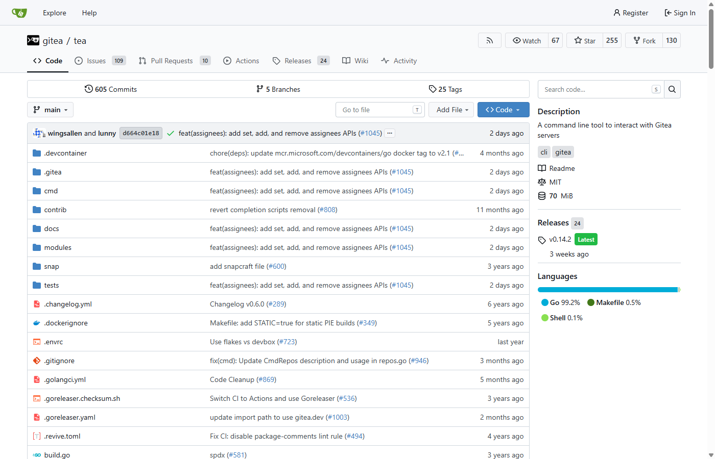Open the Pull Requests tab
This screenshot has height=459, width=715.
[174, 61]
